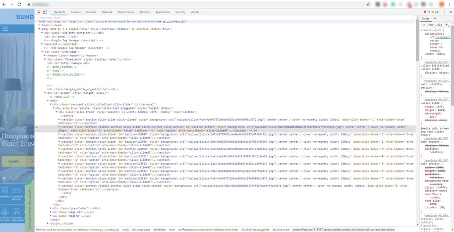The image size is (454, 232).
Task: Reload the page with refresh icon
Action: (x=19, y=5)
